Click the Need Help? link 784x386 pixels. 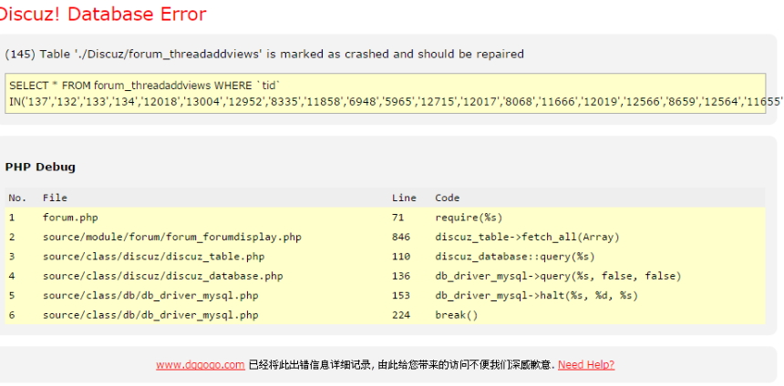[x=586, y=364]
